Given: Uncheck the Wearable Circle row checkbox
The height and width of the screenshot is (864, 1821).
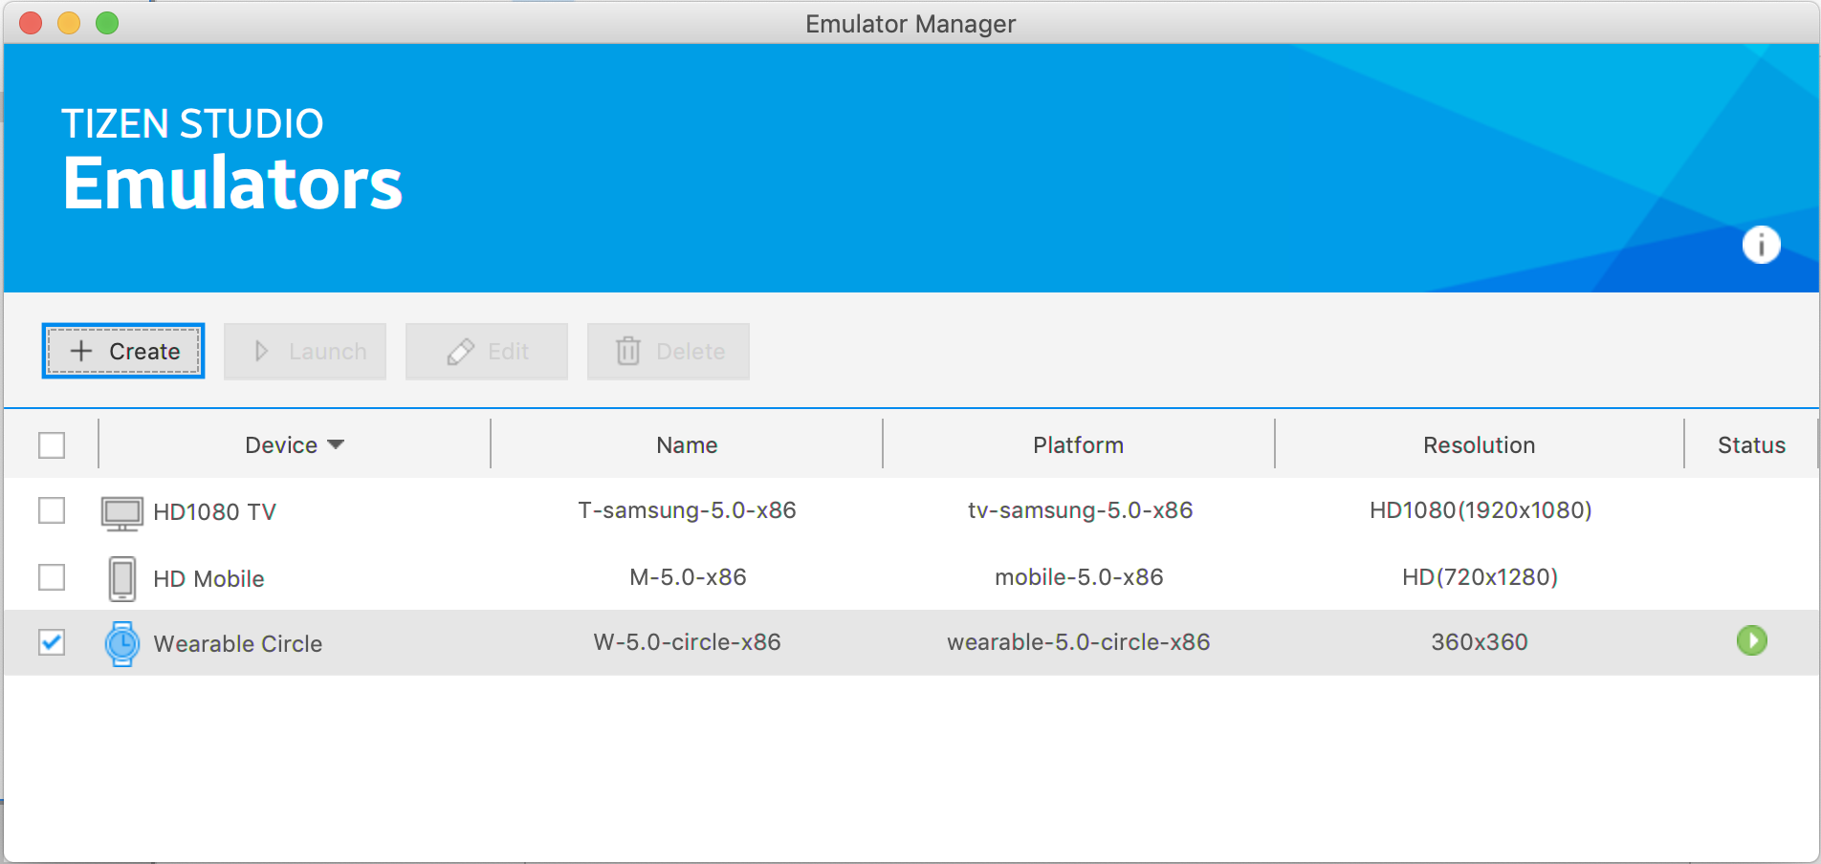Looking at the screenshot, I should pos(52,642).
